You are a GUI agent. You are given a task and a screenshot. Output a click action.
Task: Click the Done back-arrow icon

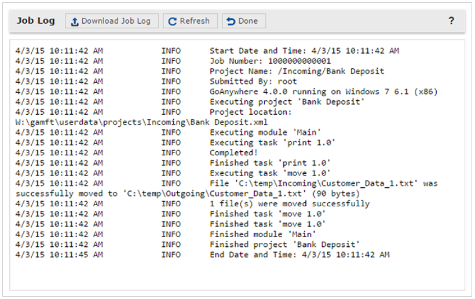pyautogui.click(x=231, y=21)
